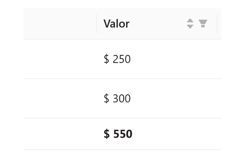Click the dollar sign in bold total
Image resolution: width=242 pixels, height=162 pixels.
106,134
